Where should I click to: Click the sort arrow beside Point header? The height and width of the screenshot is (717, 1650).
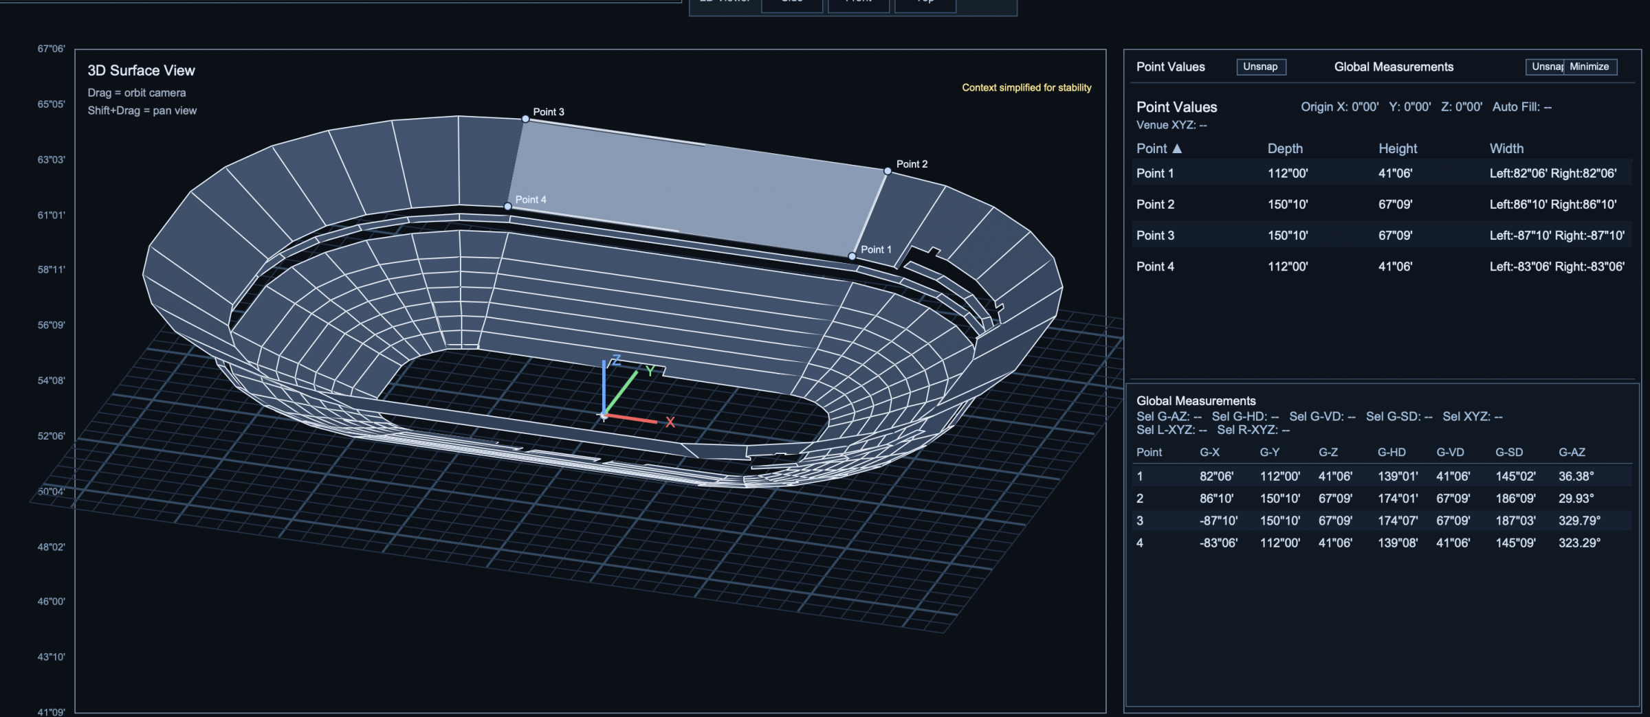pos(1177,148)
